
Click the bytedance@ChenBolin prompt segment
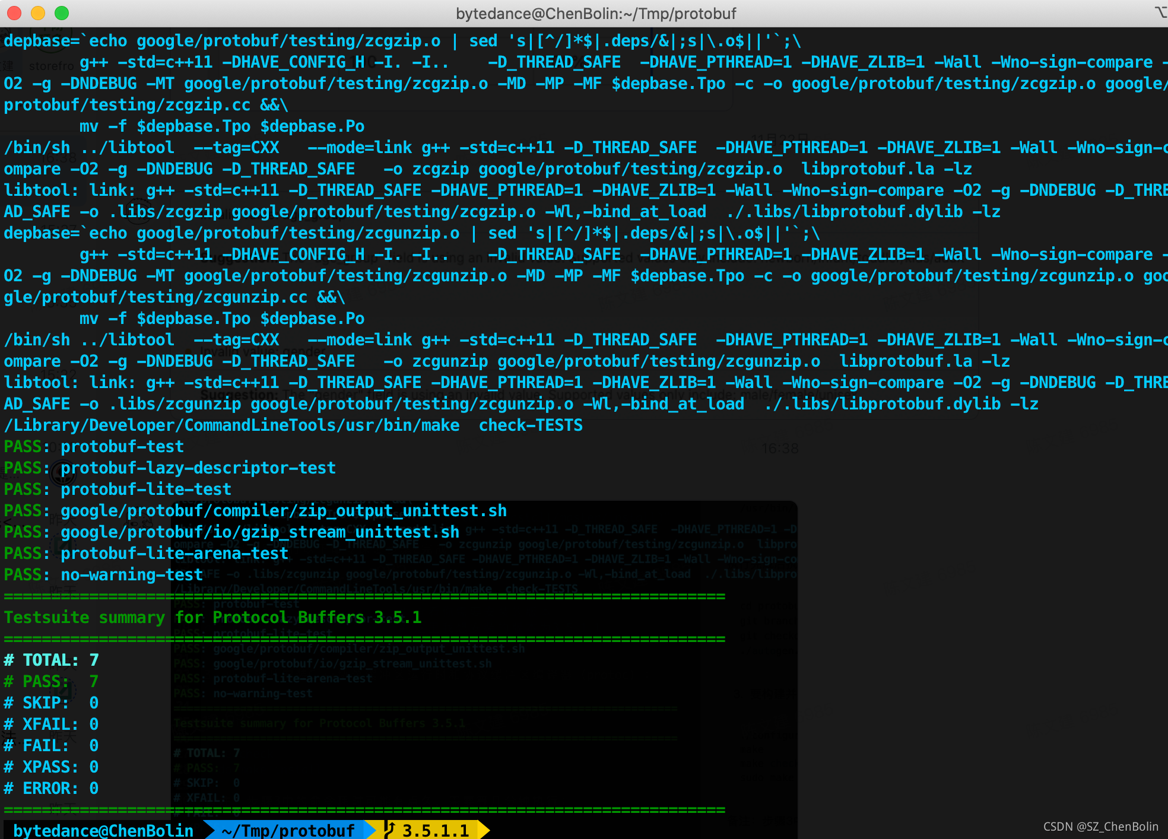click(x=103, y=830)
